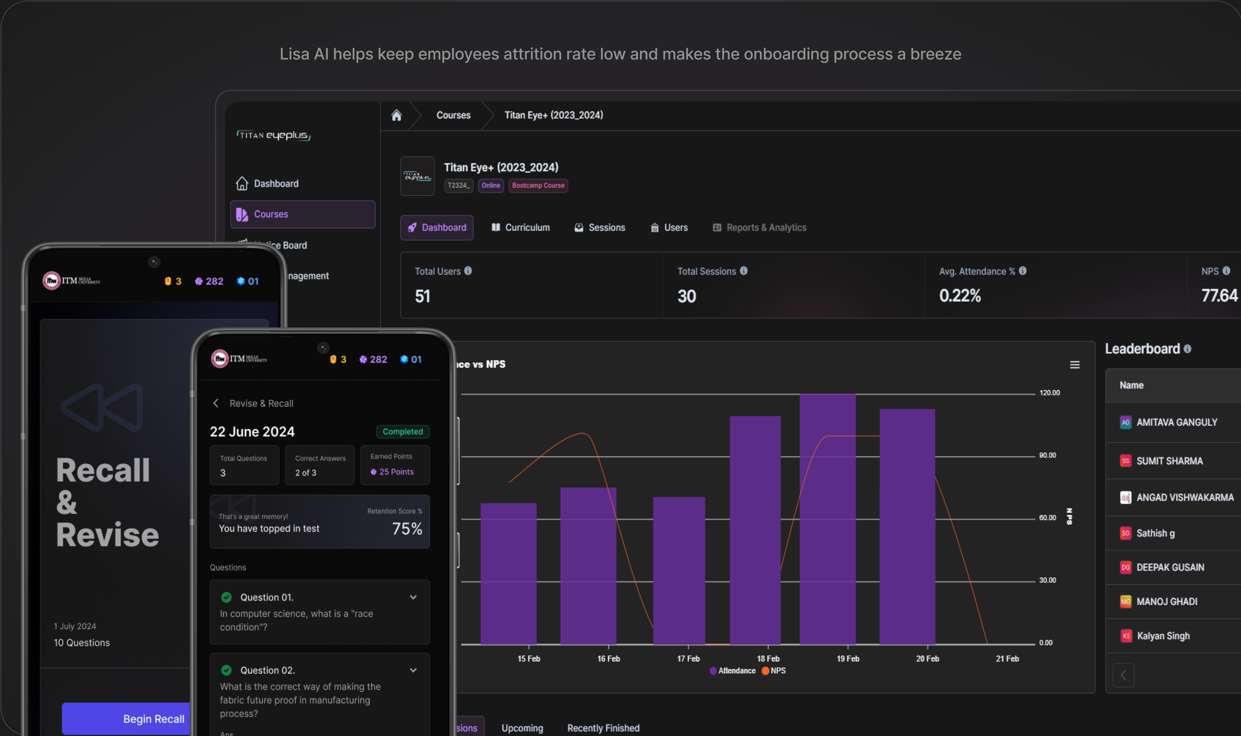Click the Completed status badge
The height and width of the screenshot is (736, 1241).
click(403, 431)
